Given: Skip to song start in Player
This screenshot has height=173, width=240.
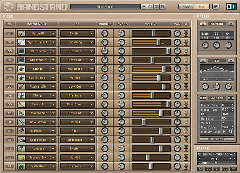Looking at the screenshot, I should (200, 169).
